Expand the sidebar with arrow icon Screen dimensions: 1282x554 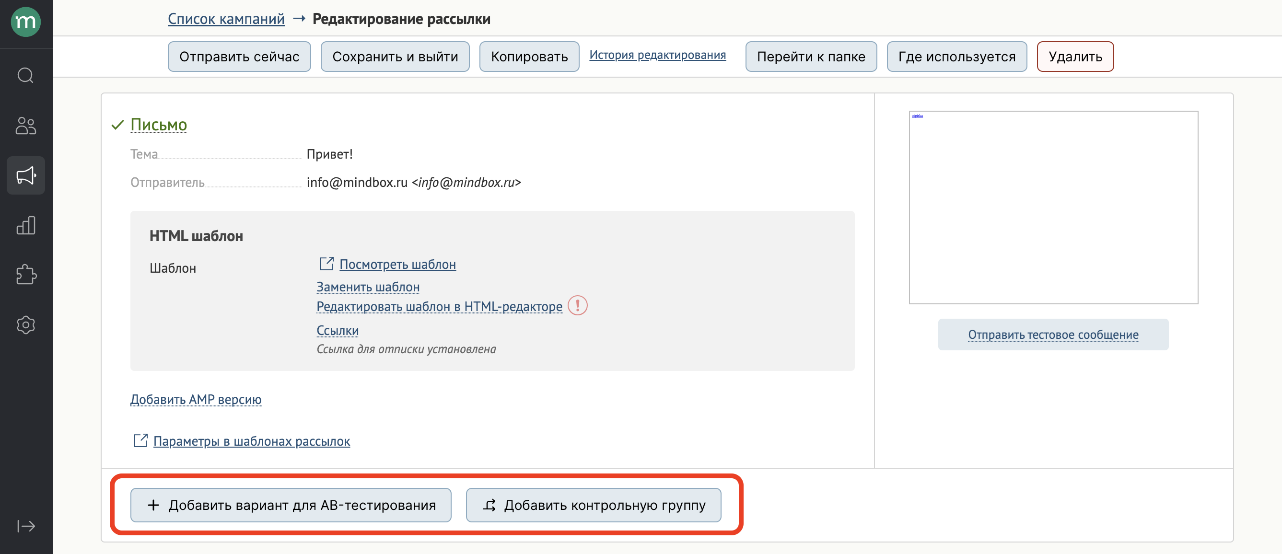point(26,526)
